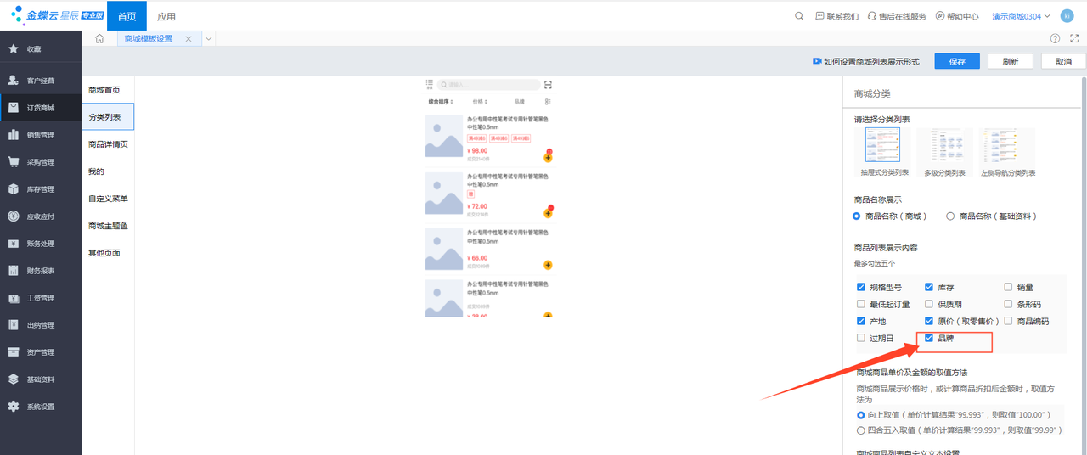
Task: Click the 保存 save button
Action: (x=957, y=61)
